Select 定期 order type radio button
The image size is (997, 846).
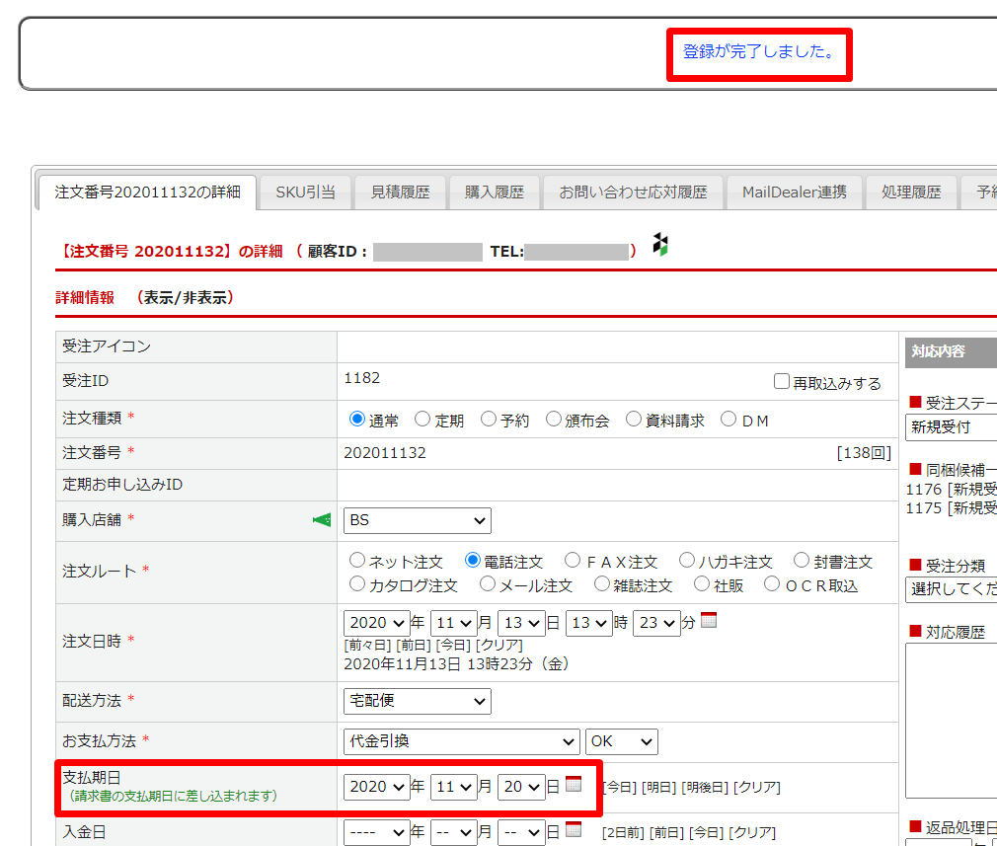(x=422, y=420)
